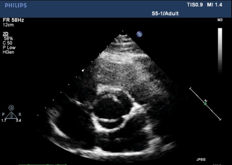Click the JPEG compression indicator

(201, 160)
